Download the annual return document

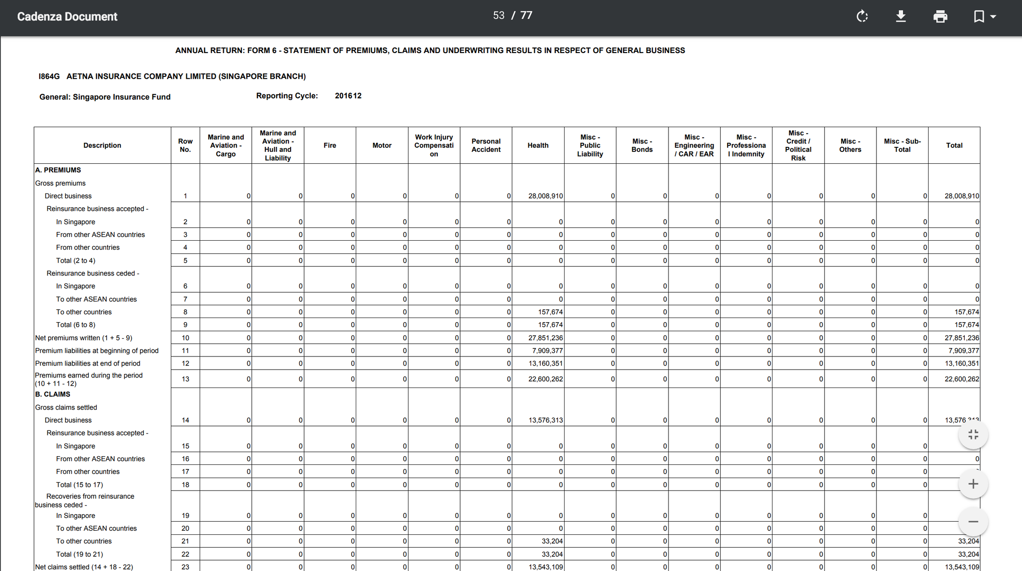coord(901,16)
